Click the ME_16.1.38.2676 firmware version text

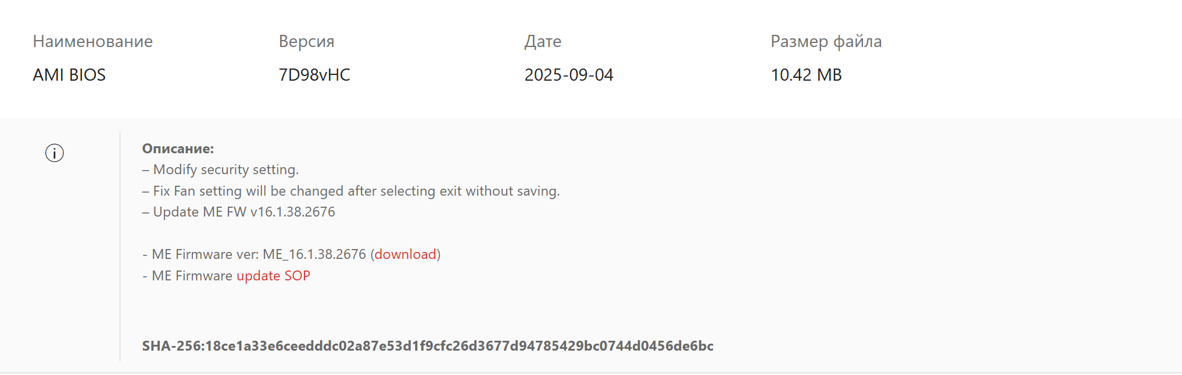point(314,254)
